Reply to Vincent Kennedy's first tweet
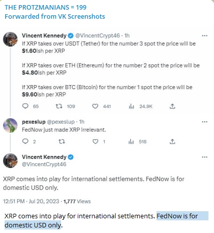 [25, 106]
